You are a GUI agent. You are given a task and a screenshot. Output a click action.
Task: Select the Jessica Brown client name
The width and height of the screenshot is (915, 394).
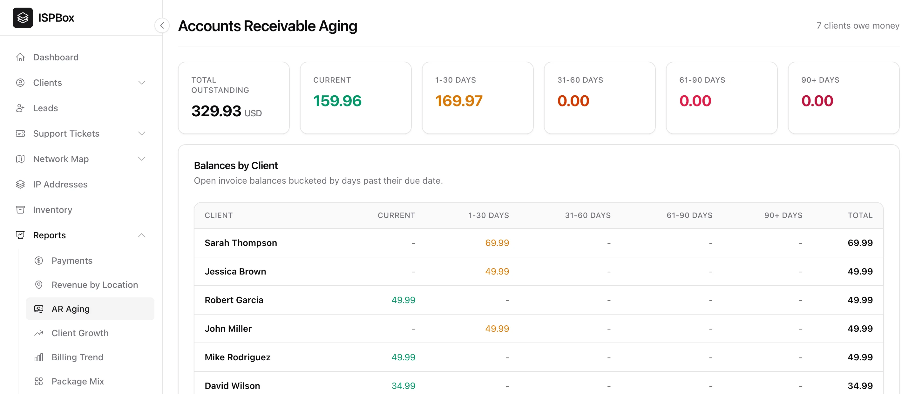click(235, 271)
